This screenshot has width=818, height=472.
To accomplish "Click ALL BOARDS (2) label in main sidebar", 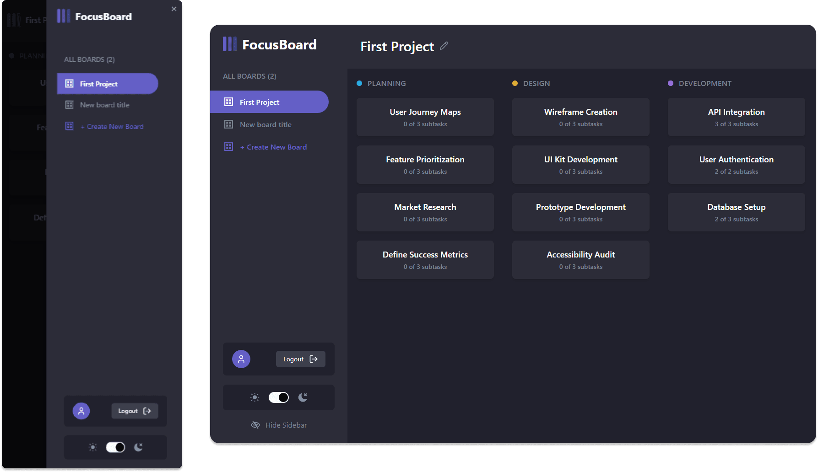I will (x=249, y=76).
